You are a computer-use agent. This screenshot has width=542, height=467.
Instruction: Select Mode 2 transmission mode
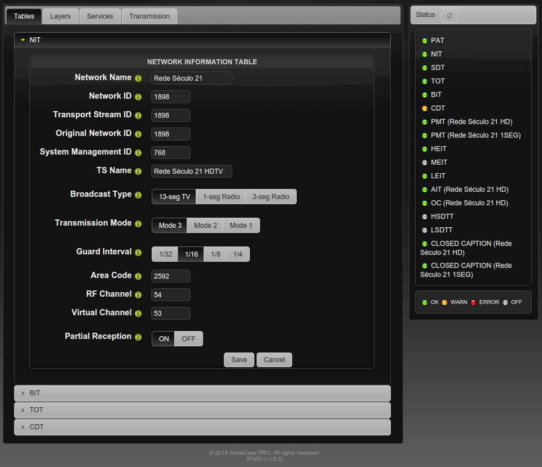point(205,226)
